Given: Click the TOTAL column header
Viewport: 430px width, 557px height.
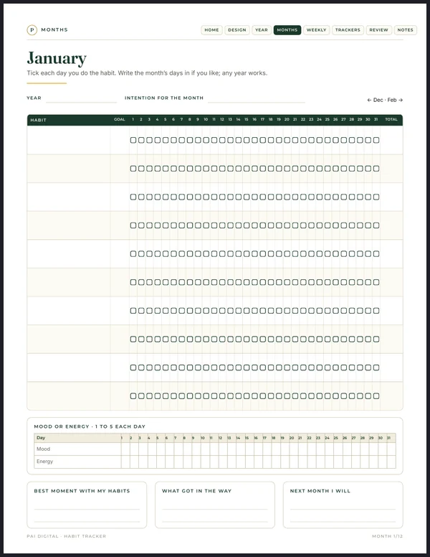Looking at the screenshot, I should pyautogui.click(x=391, y=119).
